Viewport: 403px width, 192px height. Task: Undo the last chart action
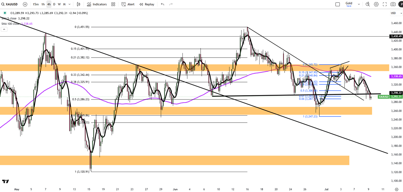click(163, 4)
